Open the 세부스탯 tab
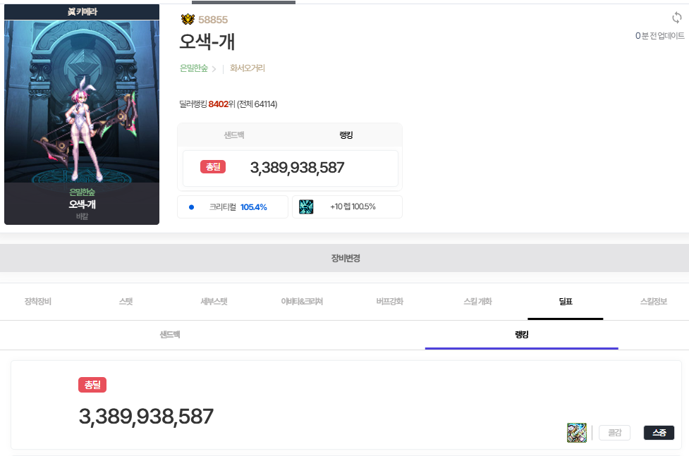 214,302
